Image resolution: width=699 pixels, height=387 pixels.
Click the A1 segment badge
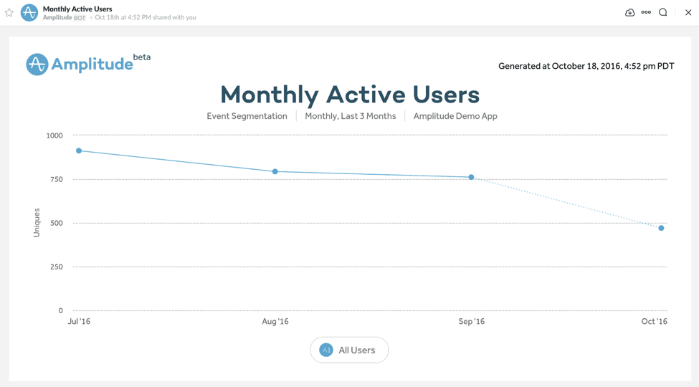point(326,350)
